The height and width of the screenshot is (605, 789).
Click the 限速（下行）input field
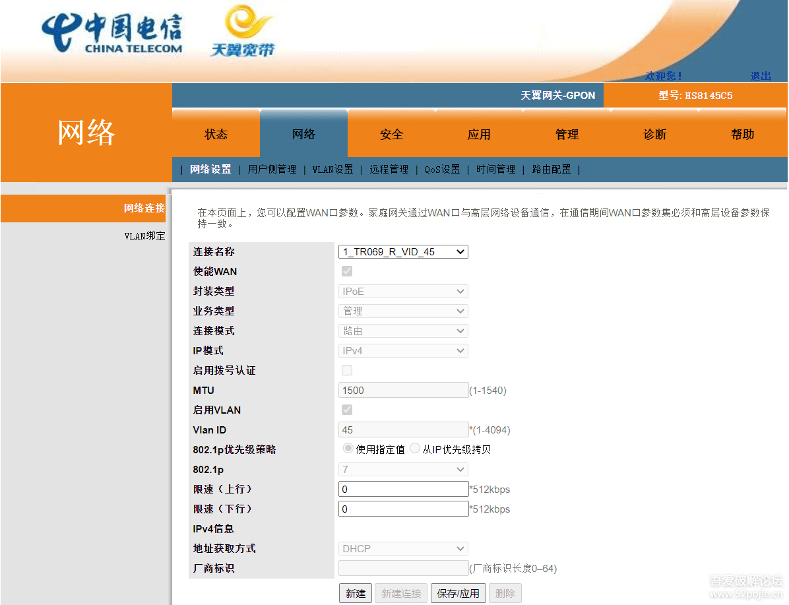(x=404, y=509)
